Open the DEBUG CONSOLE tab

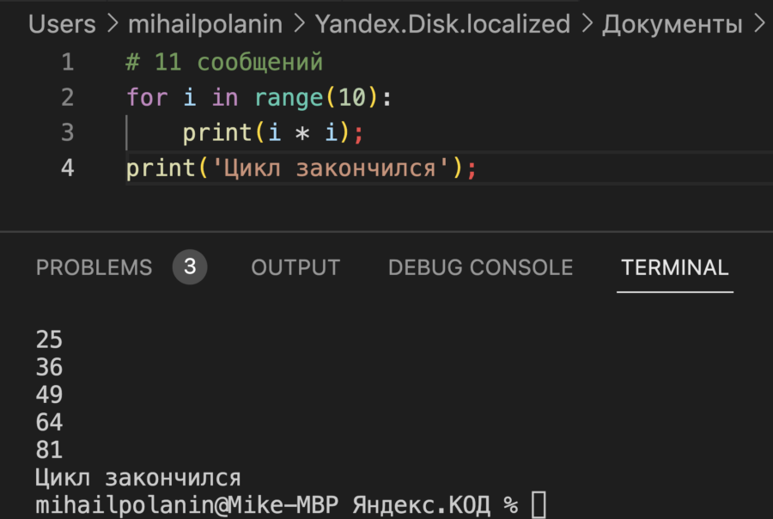[x=480, y=267]
